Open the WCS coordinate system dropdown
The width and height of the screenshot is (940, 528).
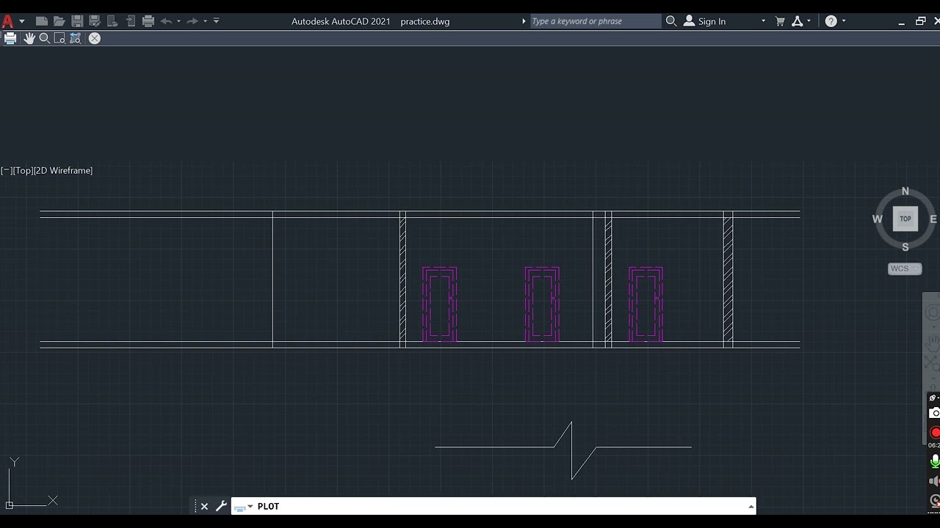pyautogui.click(x=905, y=268)
